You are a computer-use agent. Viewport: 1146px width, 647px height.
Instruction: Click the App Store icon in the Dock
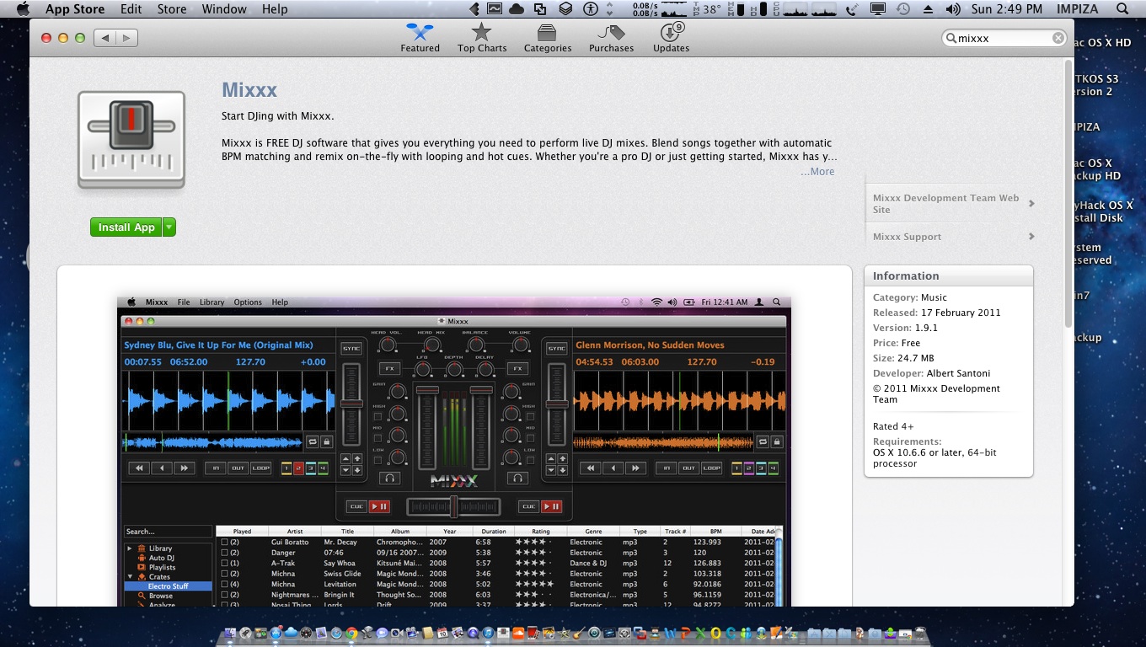click(x=276, y=633)
